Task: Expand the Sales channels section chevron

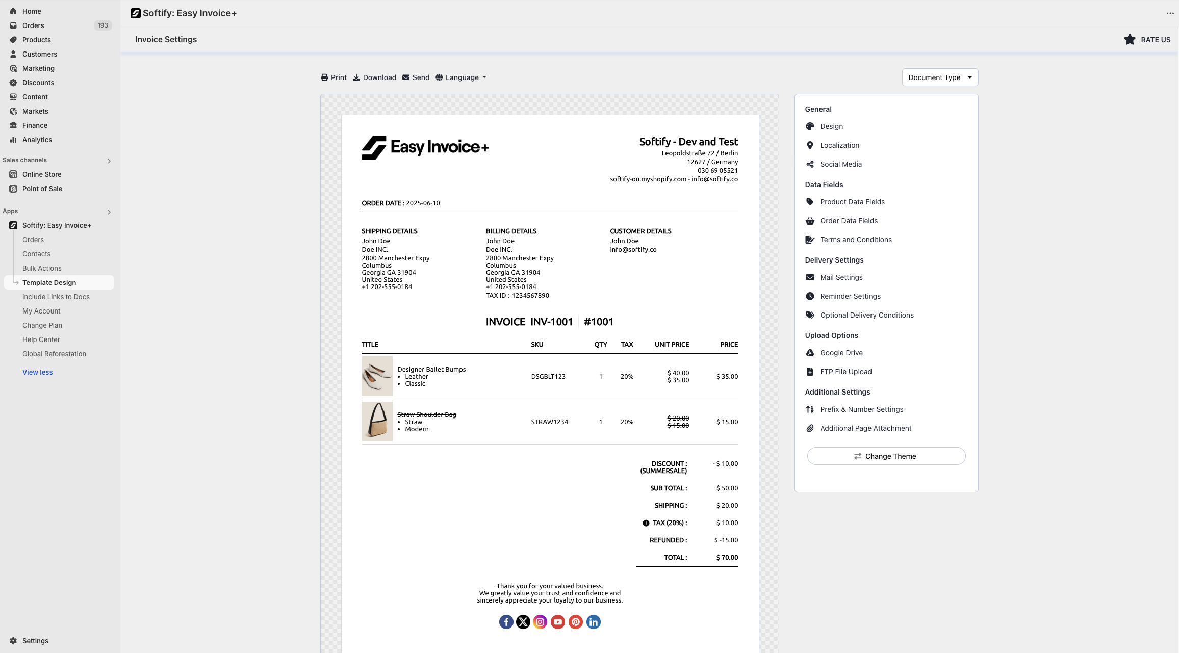Action: point(109,161)
